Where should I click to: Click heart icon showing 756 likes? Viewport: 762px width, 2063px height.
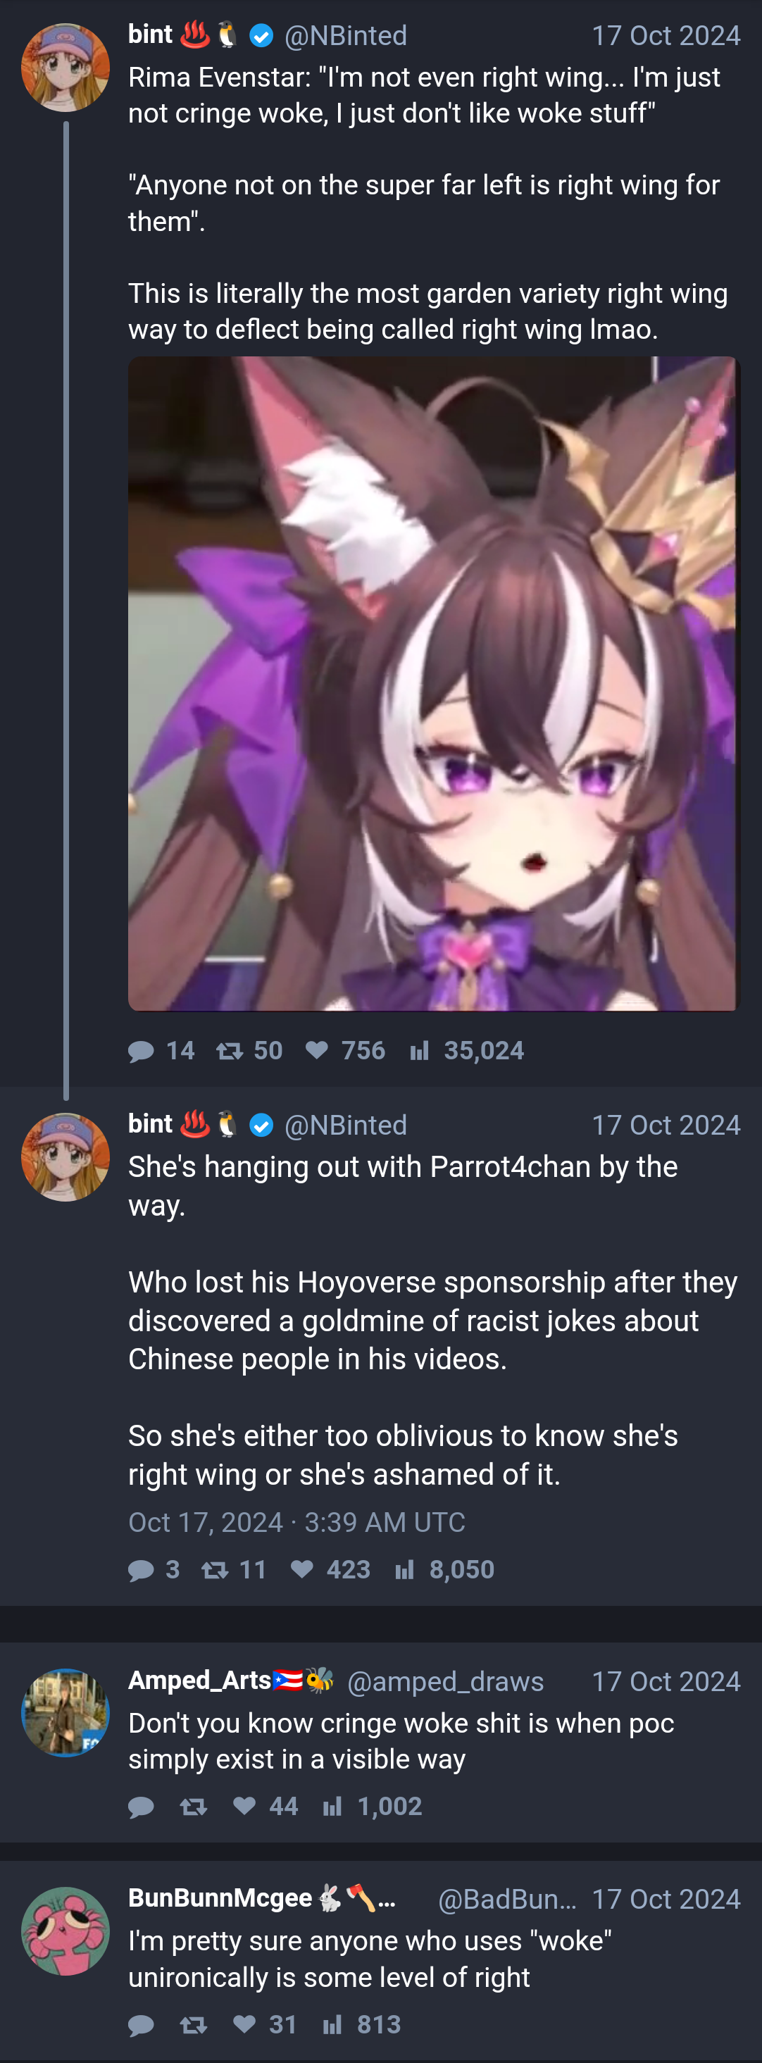[x=317, y=1050]
